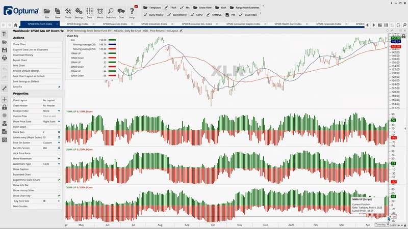This screenshot has height=229, width=408.
Task: Click the structure panel icon in left sidebar
Action: [x=5, y=34]
